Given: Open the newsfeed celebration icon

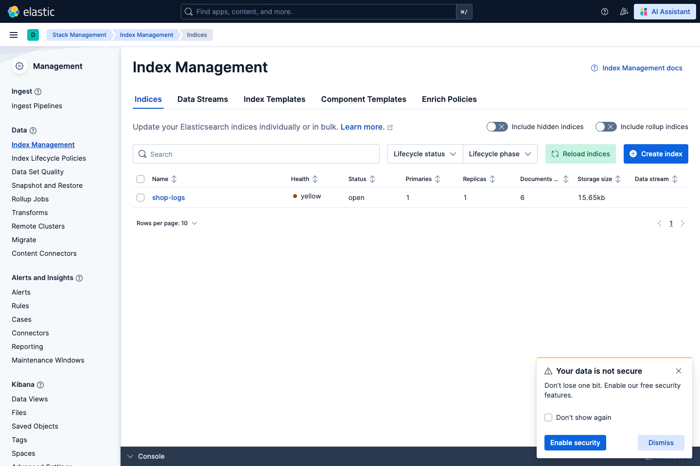Looking at the screenshot, I should click(624, 12).
